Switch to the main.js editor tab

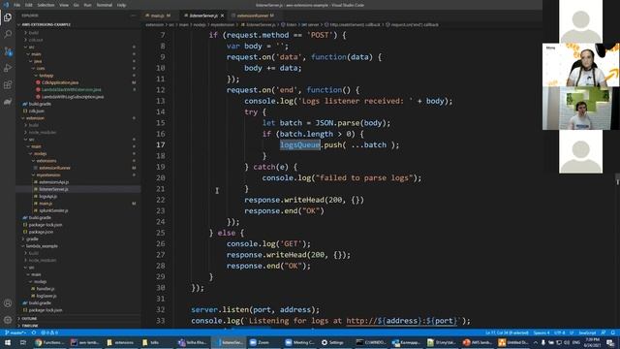pos(159,16)
